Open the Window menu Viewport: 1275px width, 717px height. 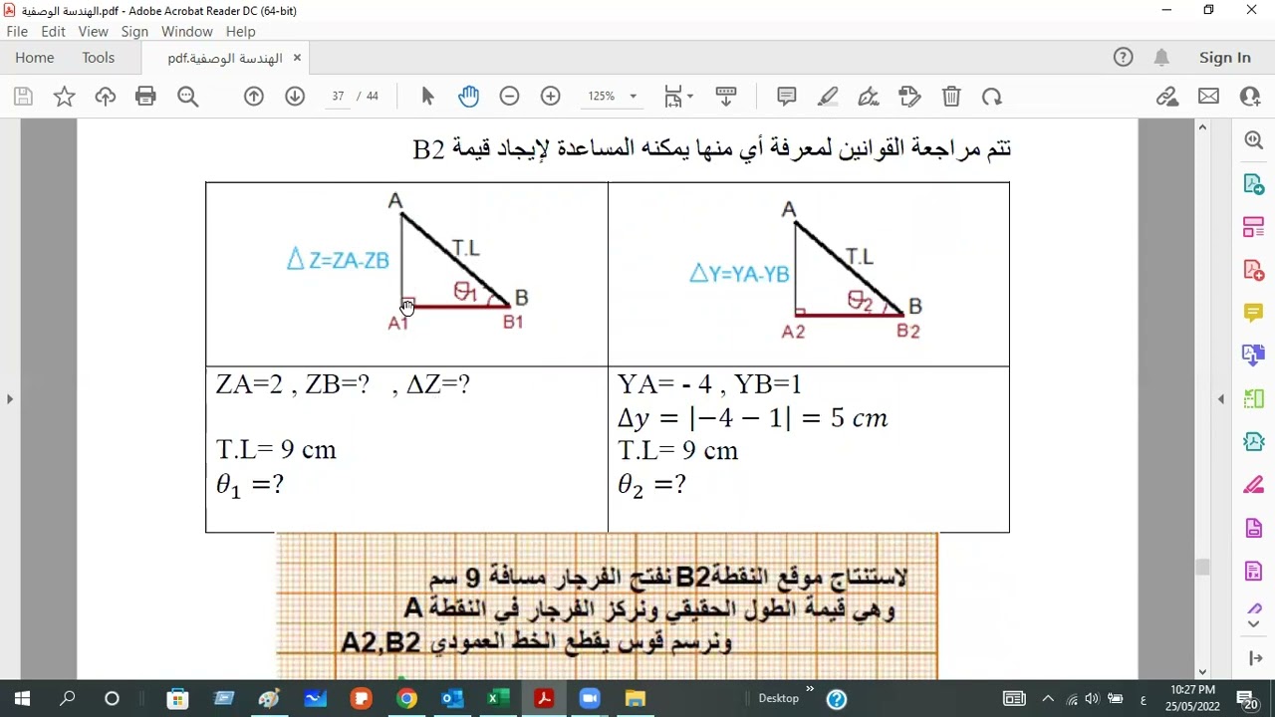coord(187,32)
